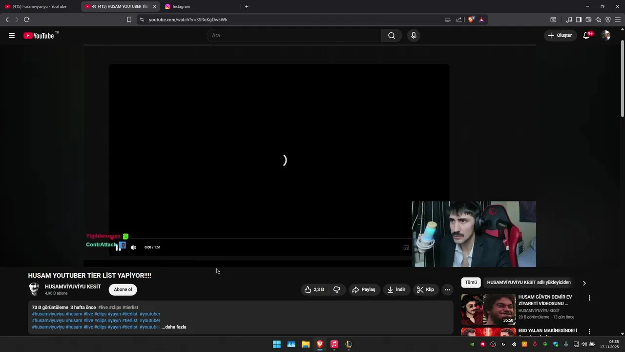Open the tab search icon in toolbar
Image resolution: width=625 pixels, height=352 pixels.
553,20
